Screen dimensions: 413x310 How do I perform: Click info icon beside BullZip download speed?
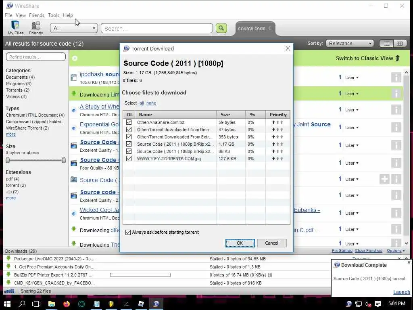coord(270,275)
